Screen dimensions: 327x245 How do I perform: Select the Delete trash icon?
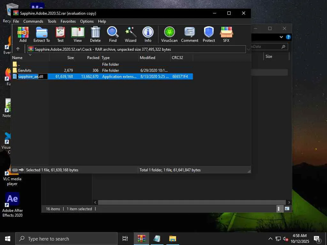[x=95, y=34]
